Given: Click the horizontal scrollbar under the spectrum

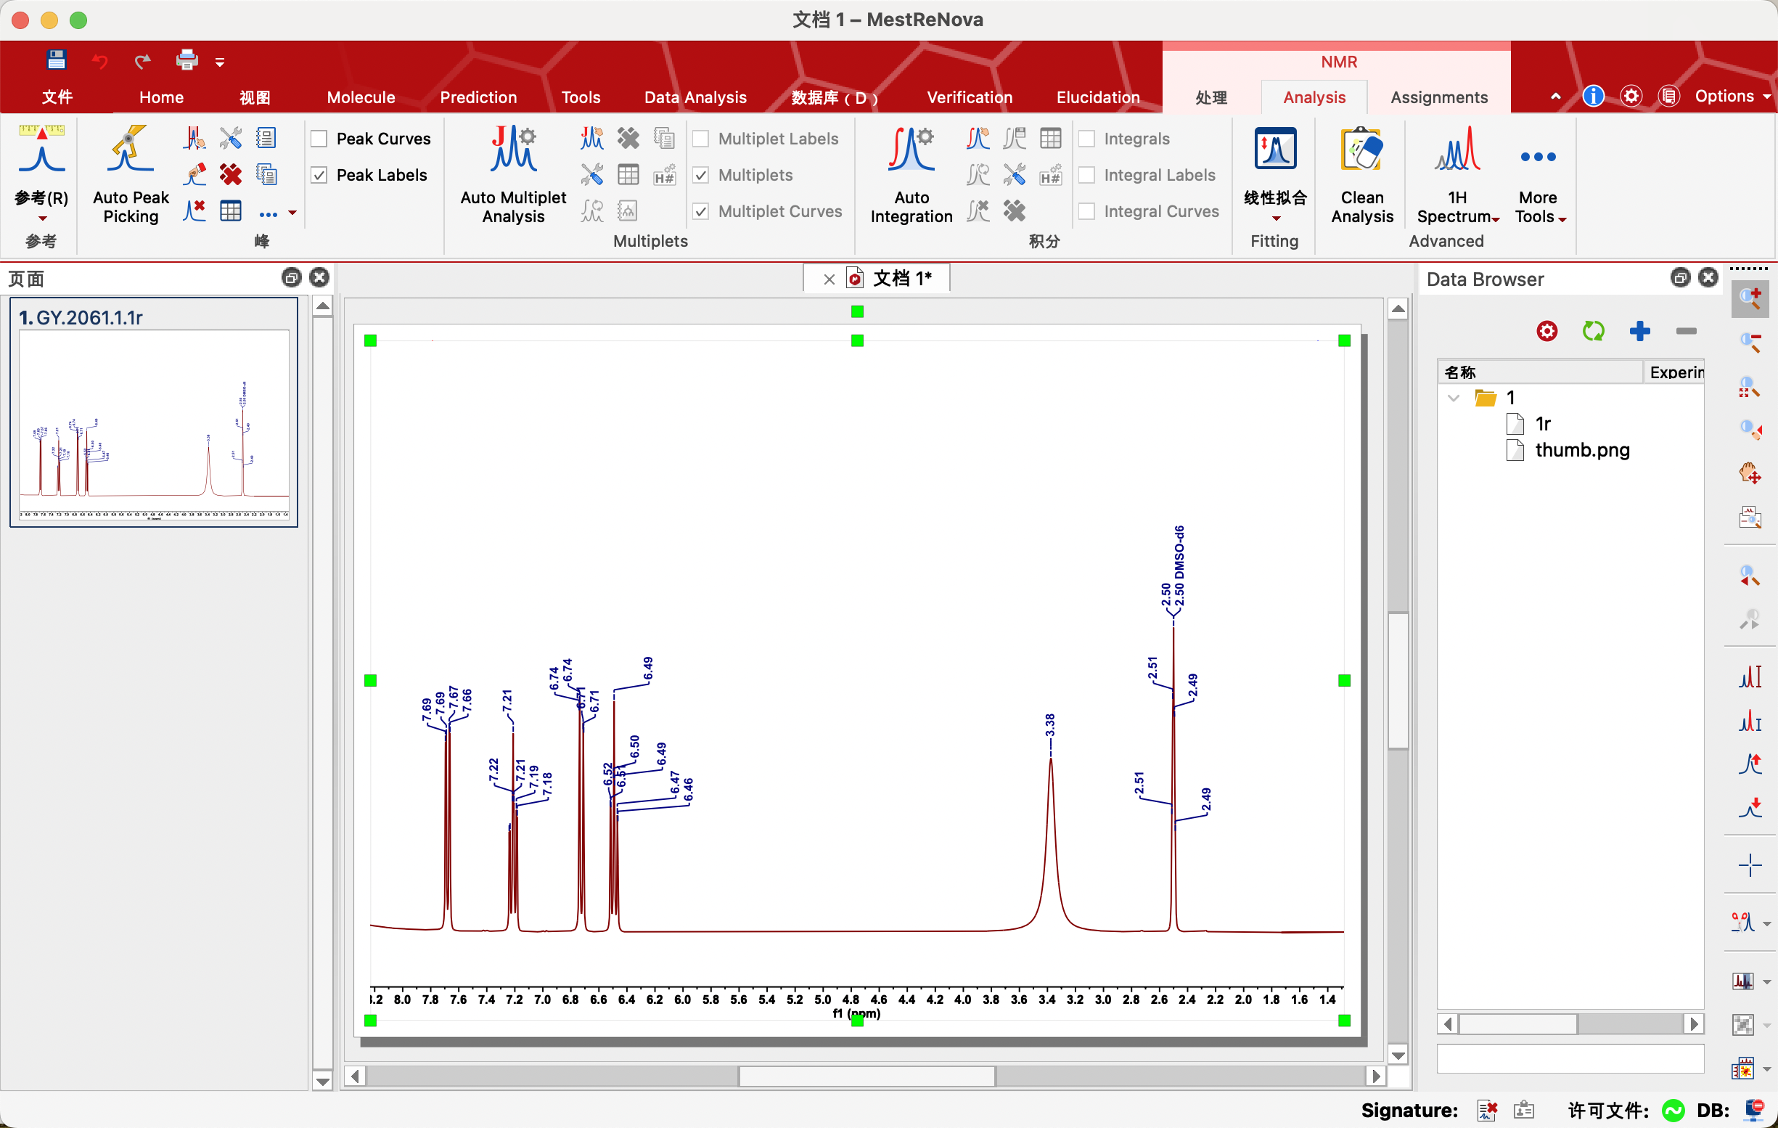Looking at the screenshot, I should click(x=866, y=1076).
